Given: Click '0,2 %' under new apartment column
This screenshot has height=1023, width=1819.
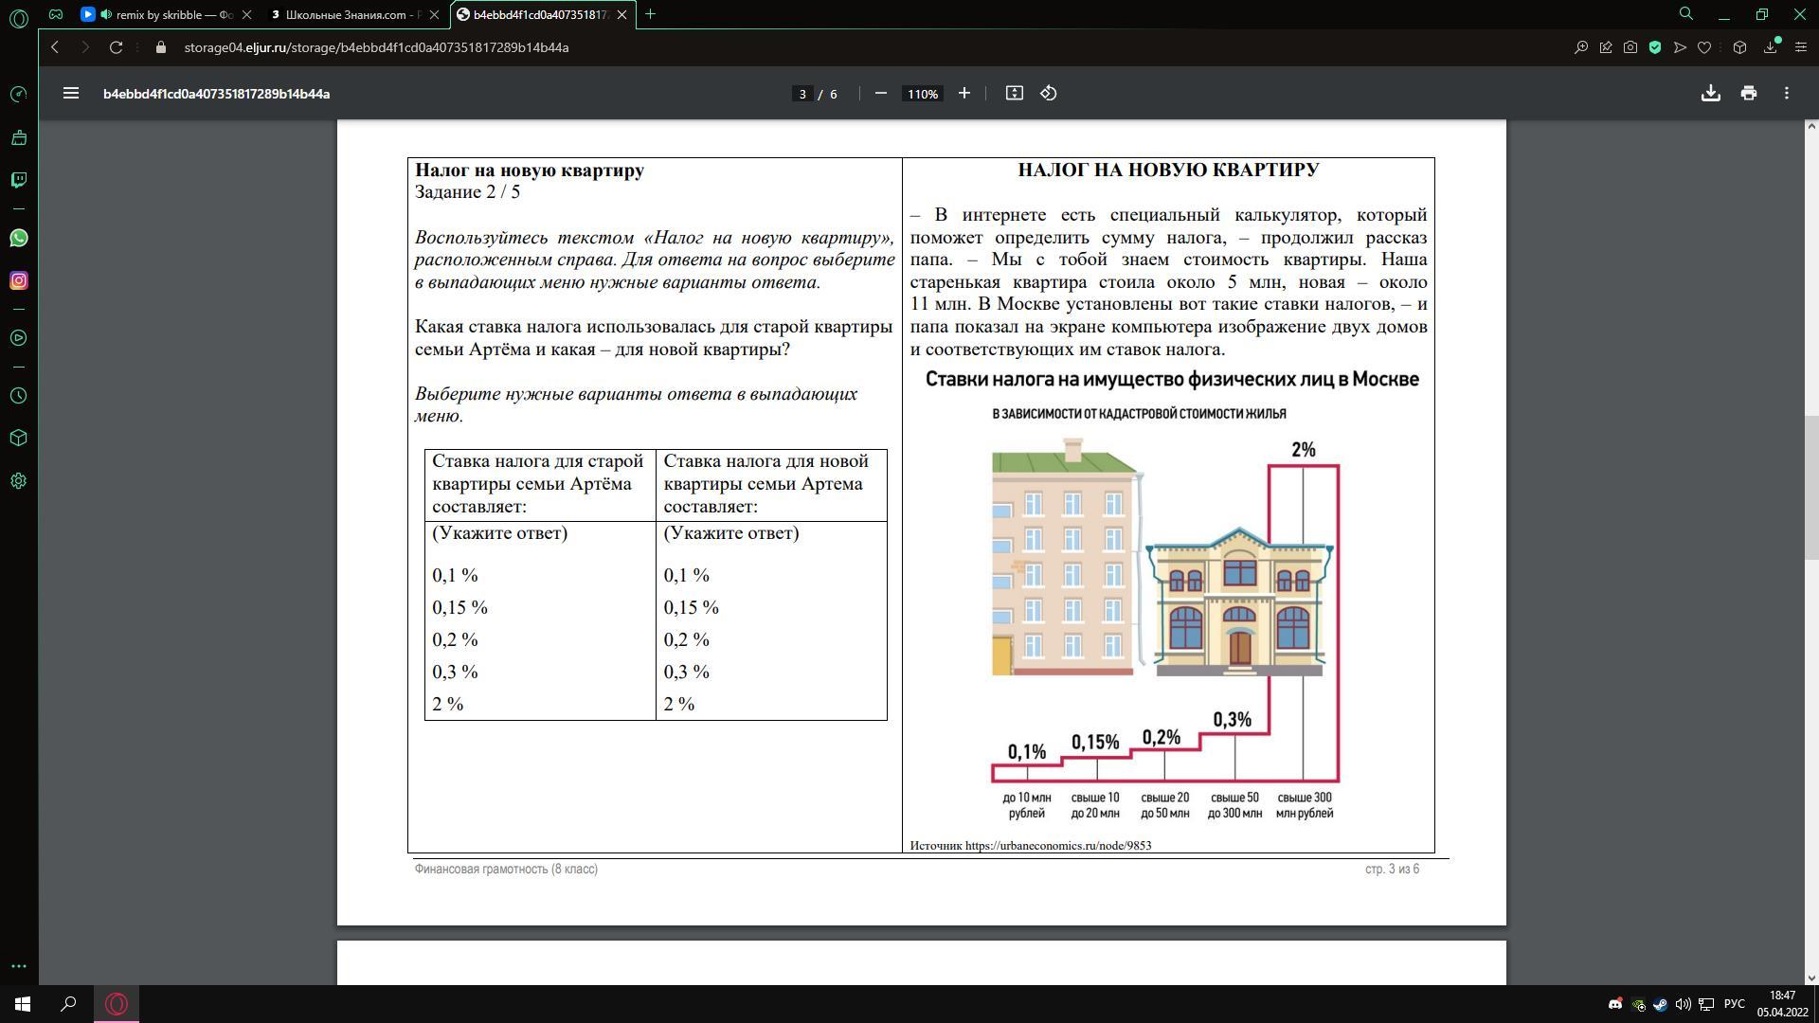Looking at the screenshot, I should pyautogui.click(x=687, y=640).
